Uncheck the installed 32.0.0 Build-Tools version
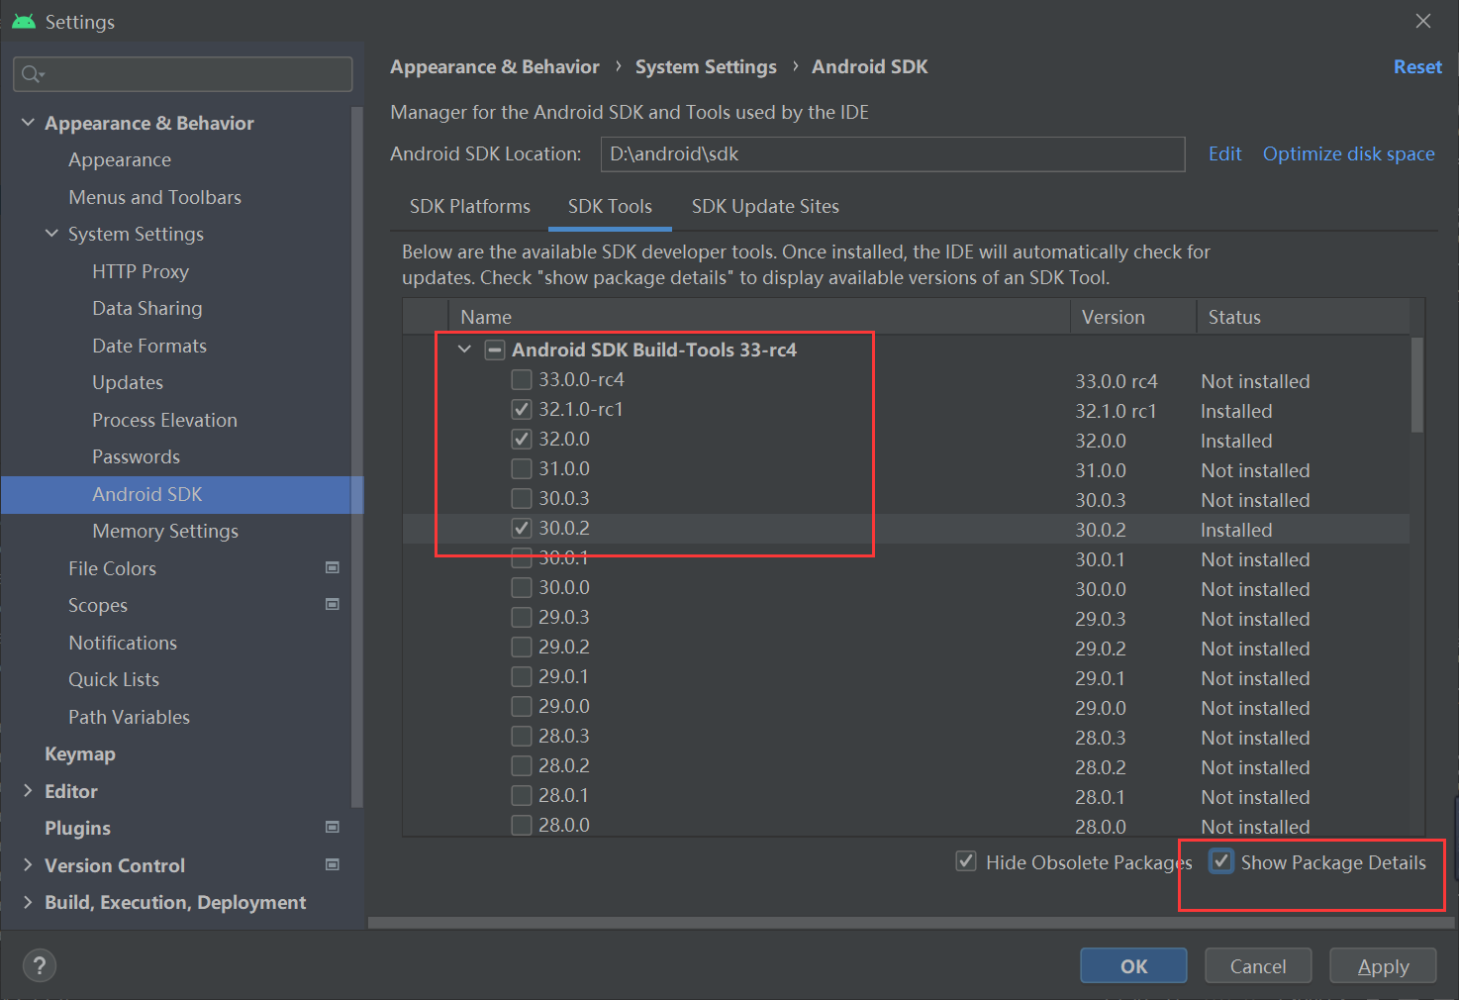The width and height of the screenshot is (1459, 1000). pyautogui.click(x=522, y=439)
